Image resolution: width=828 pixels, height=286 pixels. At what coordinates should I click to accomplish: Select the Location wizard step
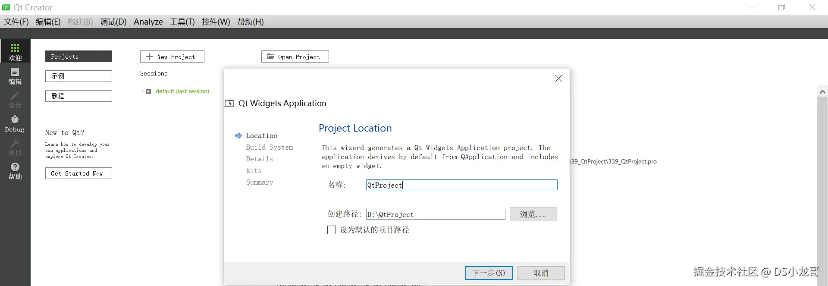pyautogui.click(x=261, y=135)
